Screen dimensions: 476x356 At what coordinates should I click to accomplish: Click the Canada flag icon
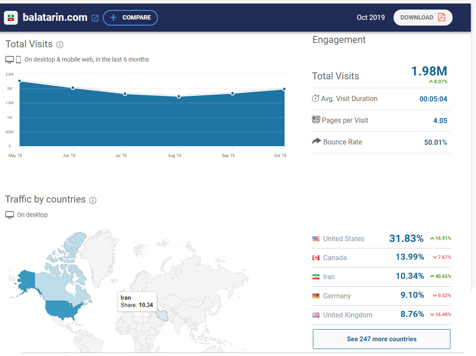pyautogui.click(x=316, y=258)
